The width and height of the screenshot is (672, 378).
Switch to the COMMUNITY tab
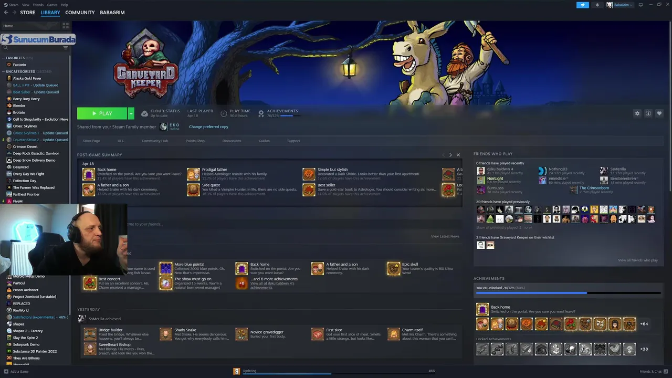coord(80,13)
